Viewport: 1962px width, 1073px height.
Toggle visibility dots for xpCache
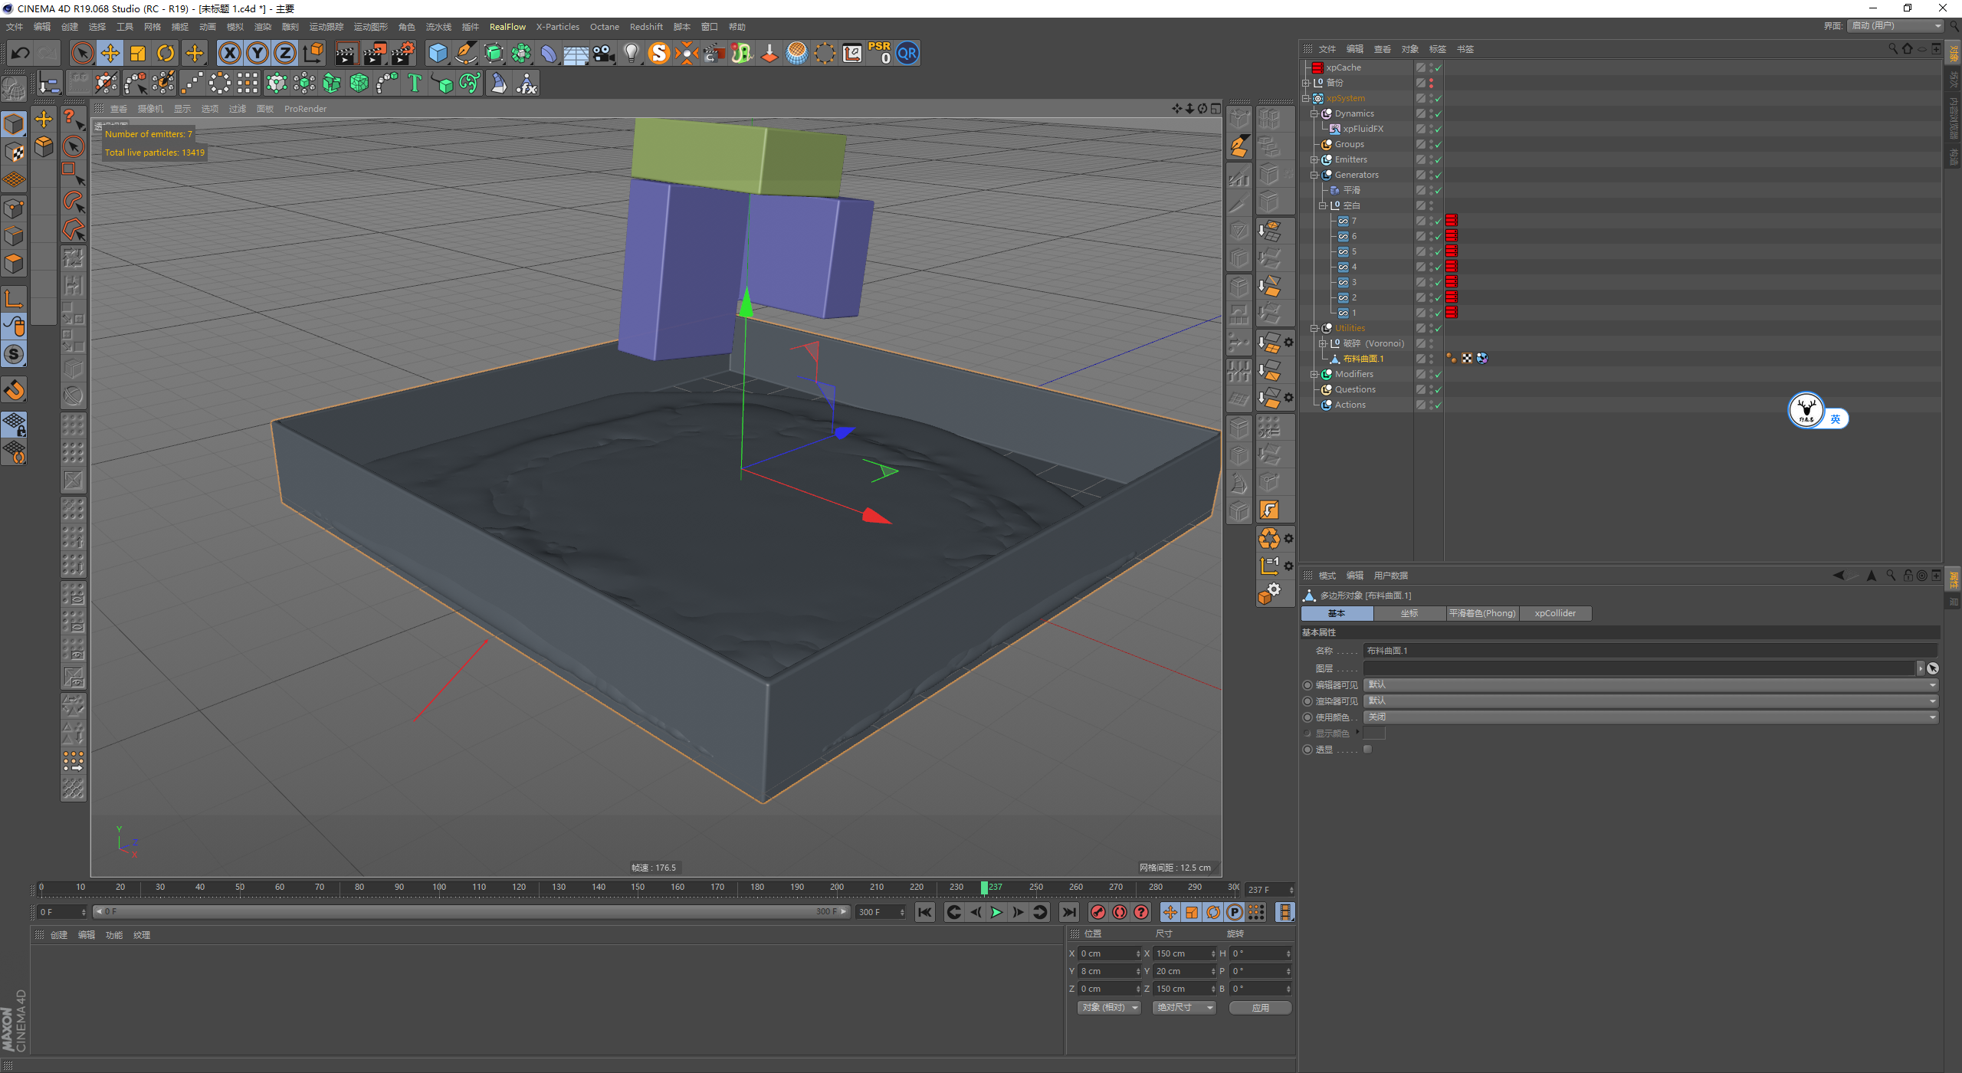[x=1431, y=67]
